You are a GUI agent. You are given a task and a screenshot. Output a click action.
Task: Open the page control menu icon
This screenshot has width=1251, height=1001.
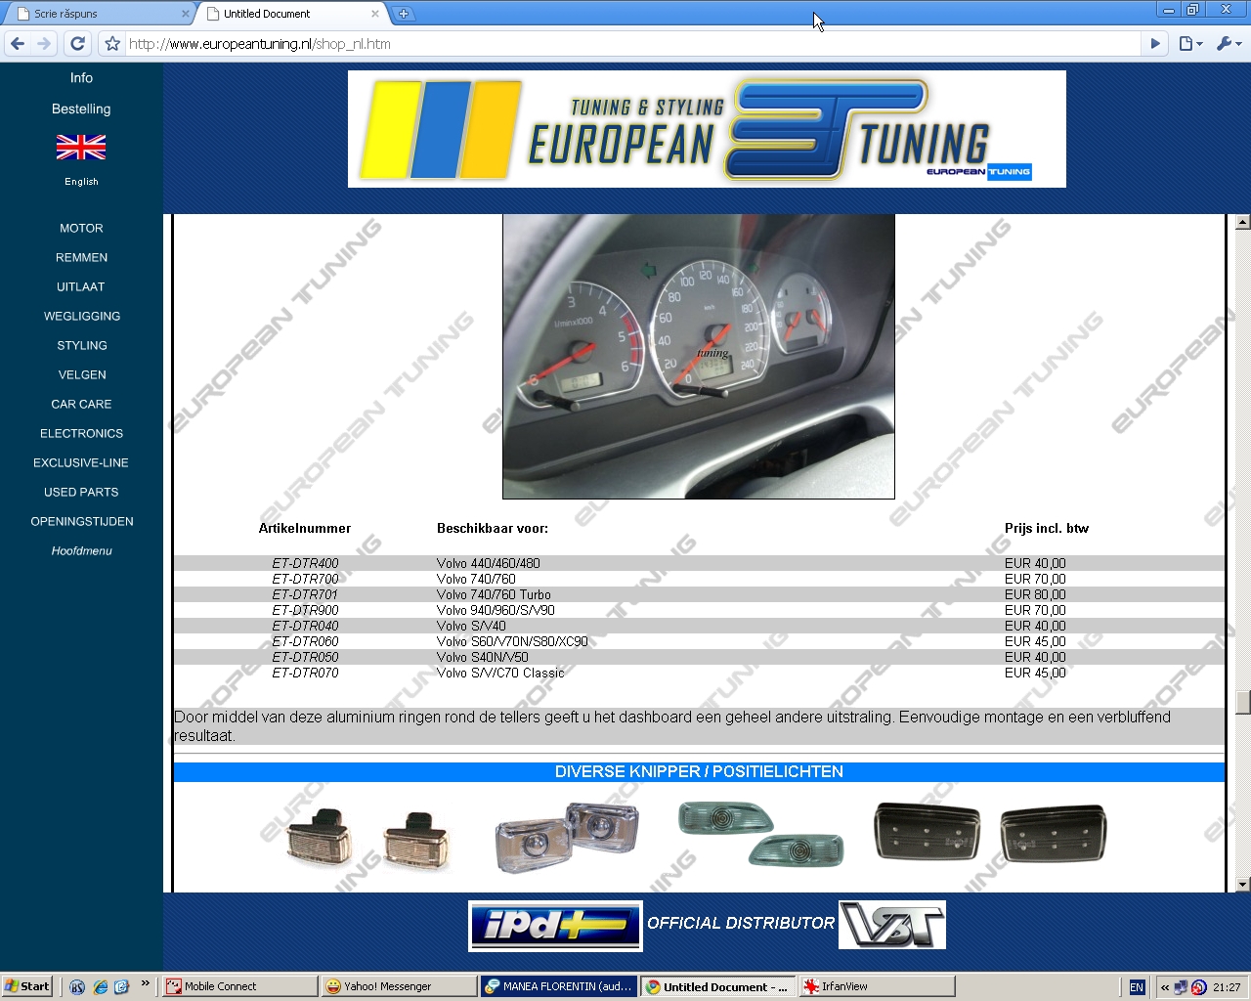[1189, 44]
